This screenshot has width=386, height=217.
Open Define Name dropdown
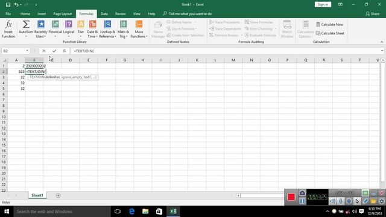(x=195, y=22)
